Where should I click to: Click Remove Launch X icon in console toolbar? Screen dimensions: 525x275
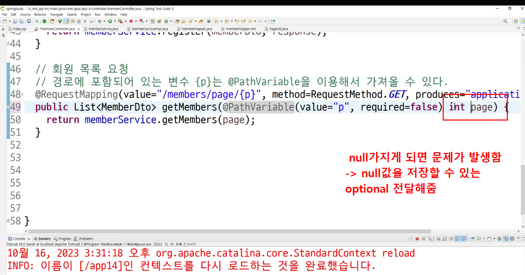[x=423, y=239]
